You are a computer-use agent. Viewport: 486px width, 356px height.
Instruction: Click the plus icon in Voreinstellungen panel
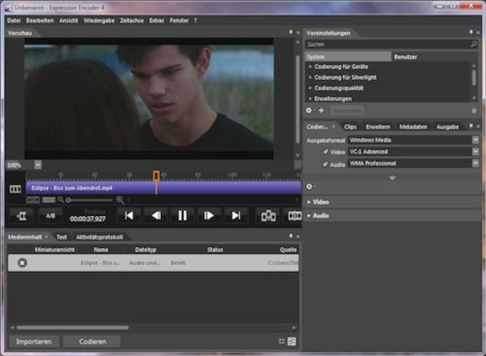tap(321, 110)
